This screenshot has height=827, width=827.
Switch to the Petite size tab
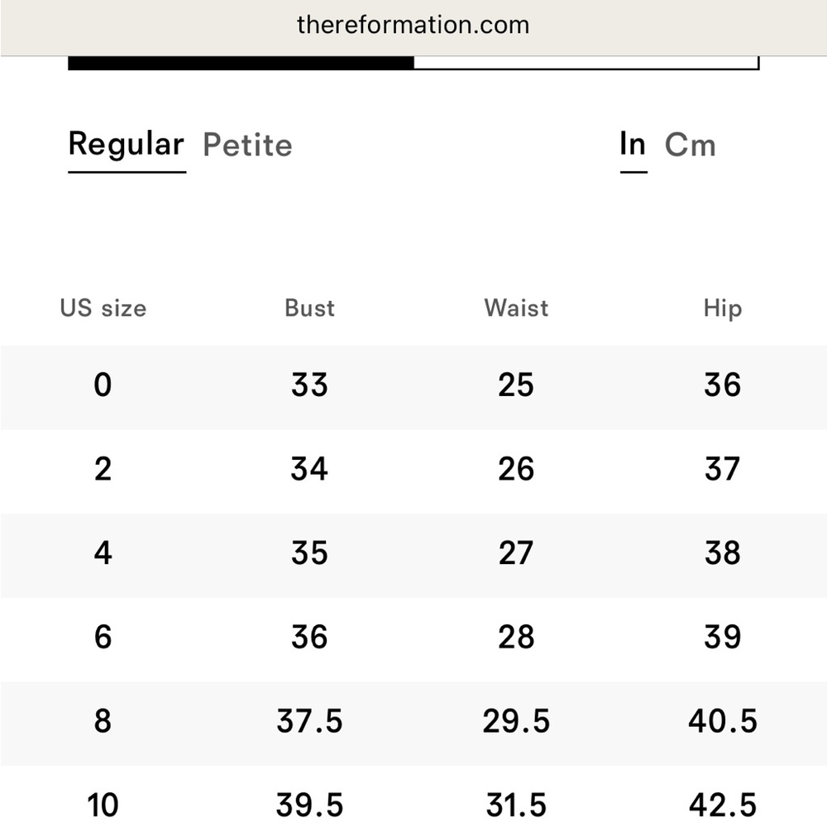247,145
